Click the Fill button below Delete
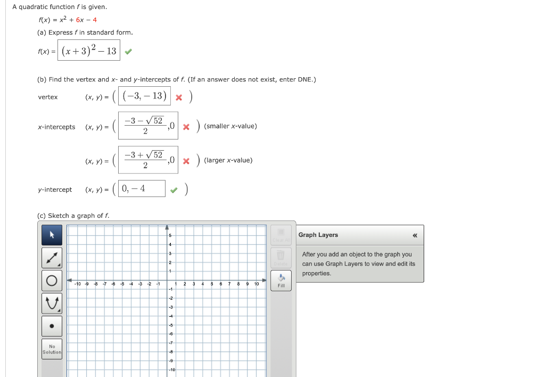Viewport: 545px width, 377px height. pyautogui.click(x=280, y=279)
